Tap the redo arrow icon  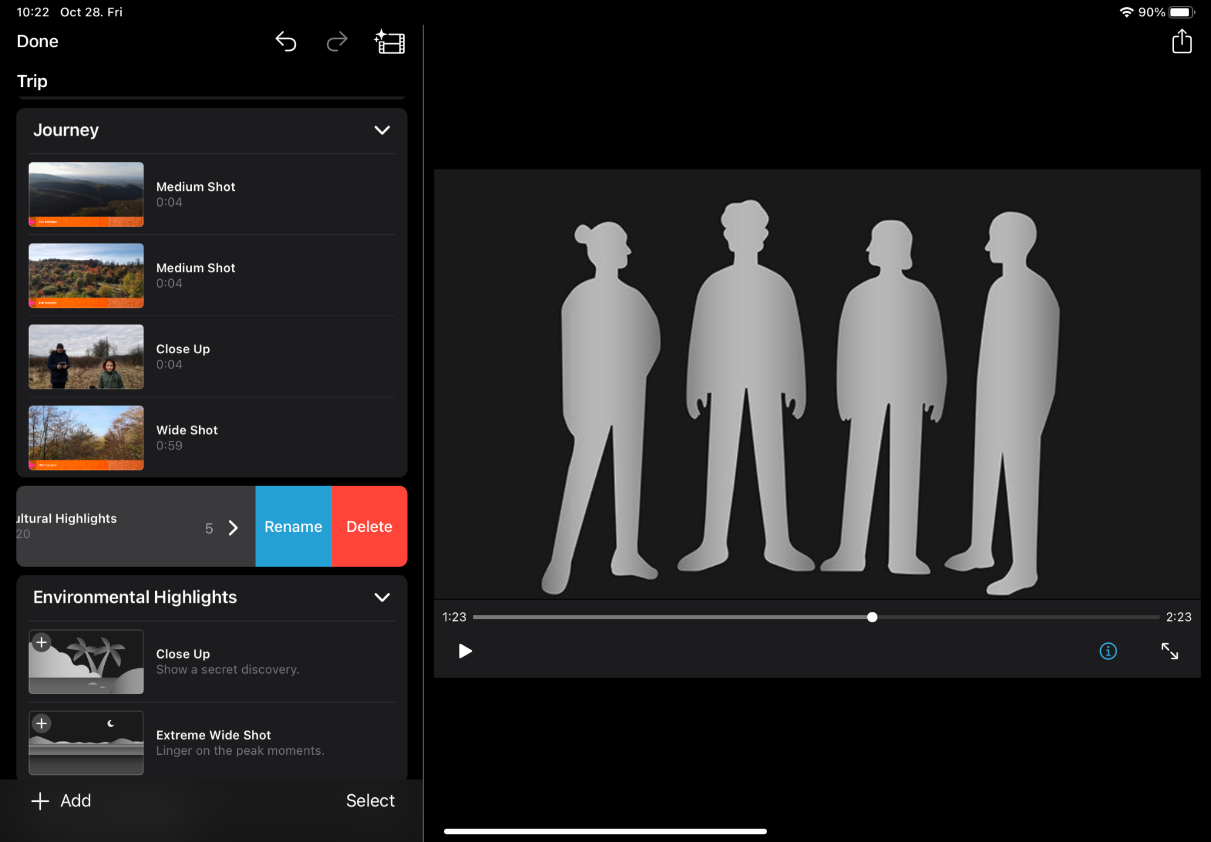tap(337, 42)
